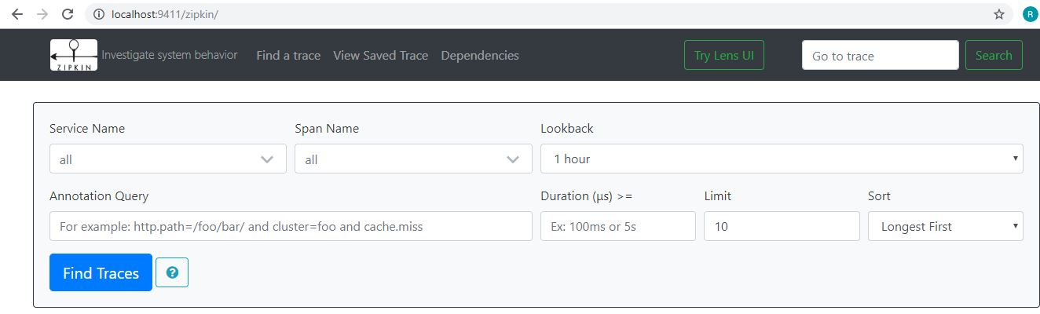The image size is (1040, 314).
Task: Open Find a trace menu item
Action: coord(288,55)
